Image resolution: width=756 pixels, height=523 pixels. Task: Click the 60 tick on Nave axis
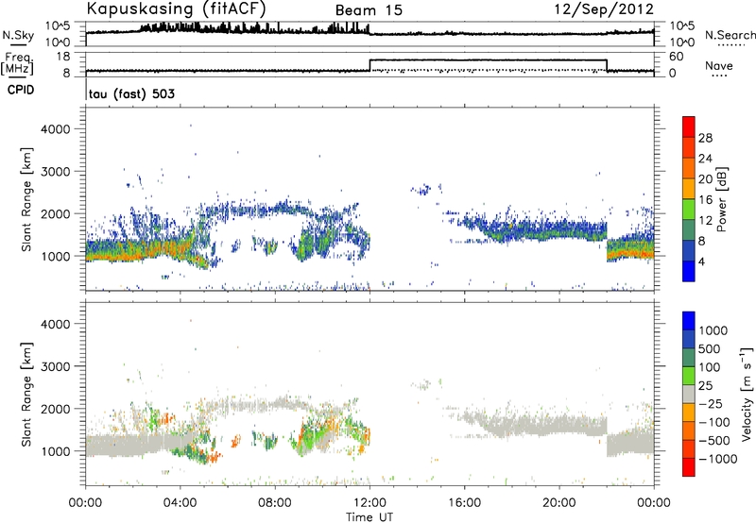[677, 57]
